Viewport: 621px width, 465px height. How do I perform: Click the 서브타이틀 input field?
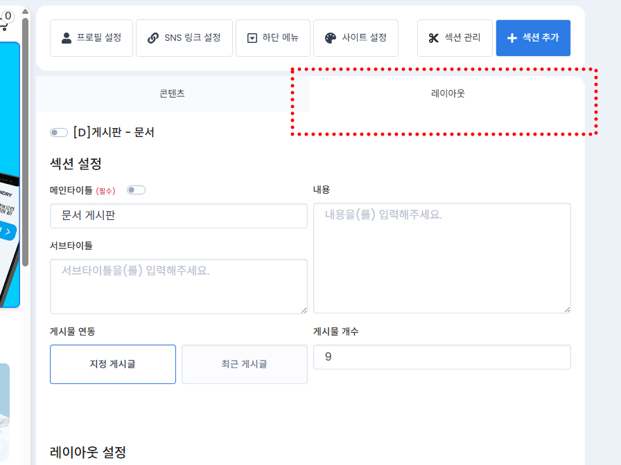pos(178,286)
